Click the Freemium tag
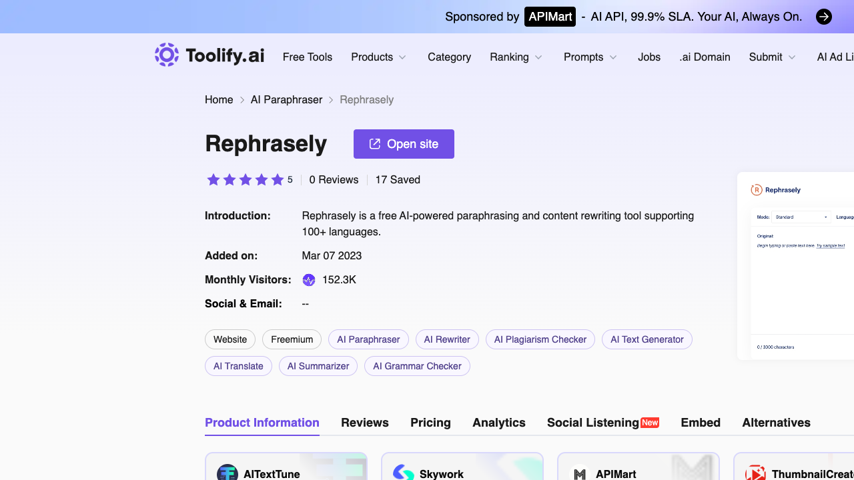 pyautogui.click(x=292, y=339)
